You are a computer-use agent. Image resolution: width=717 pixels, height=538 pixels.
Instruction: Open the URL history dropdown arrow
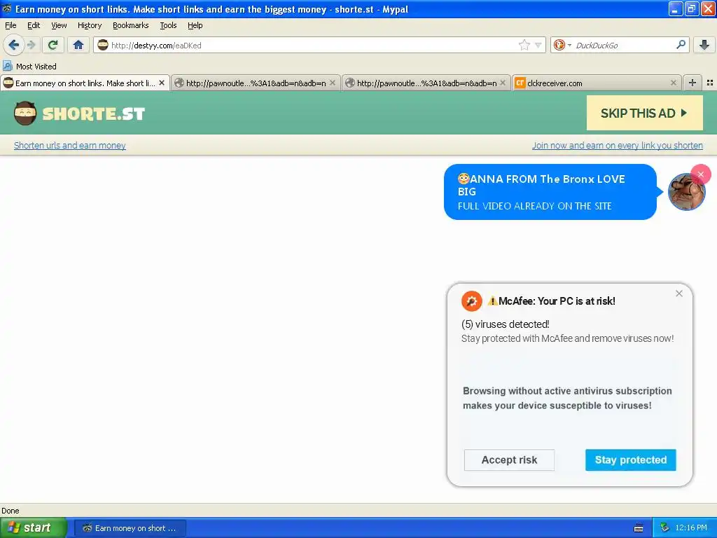click(x=538, y=46)
